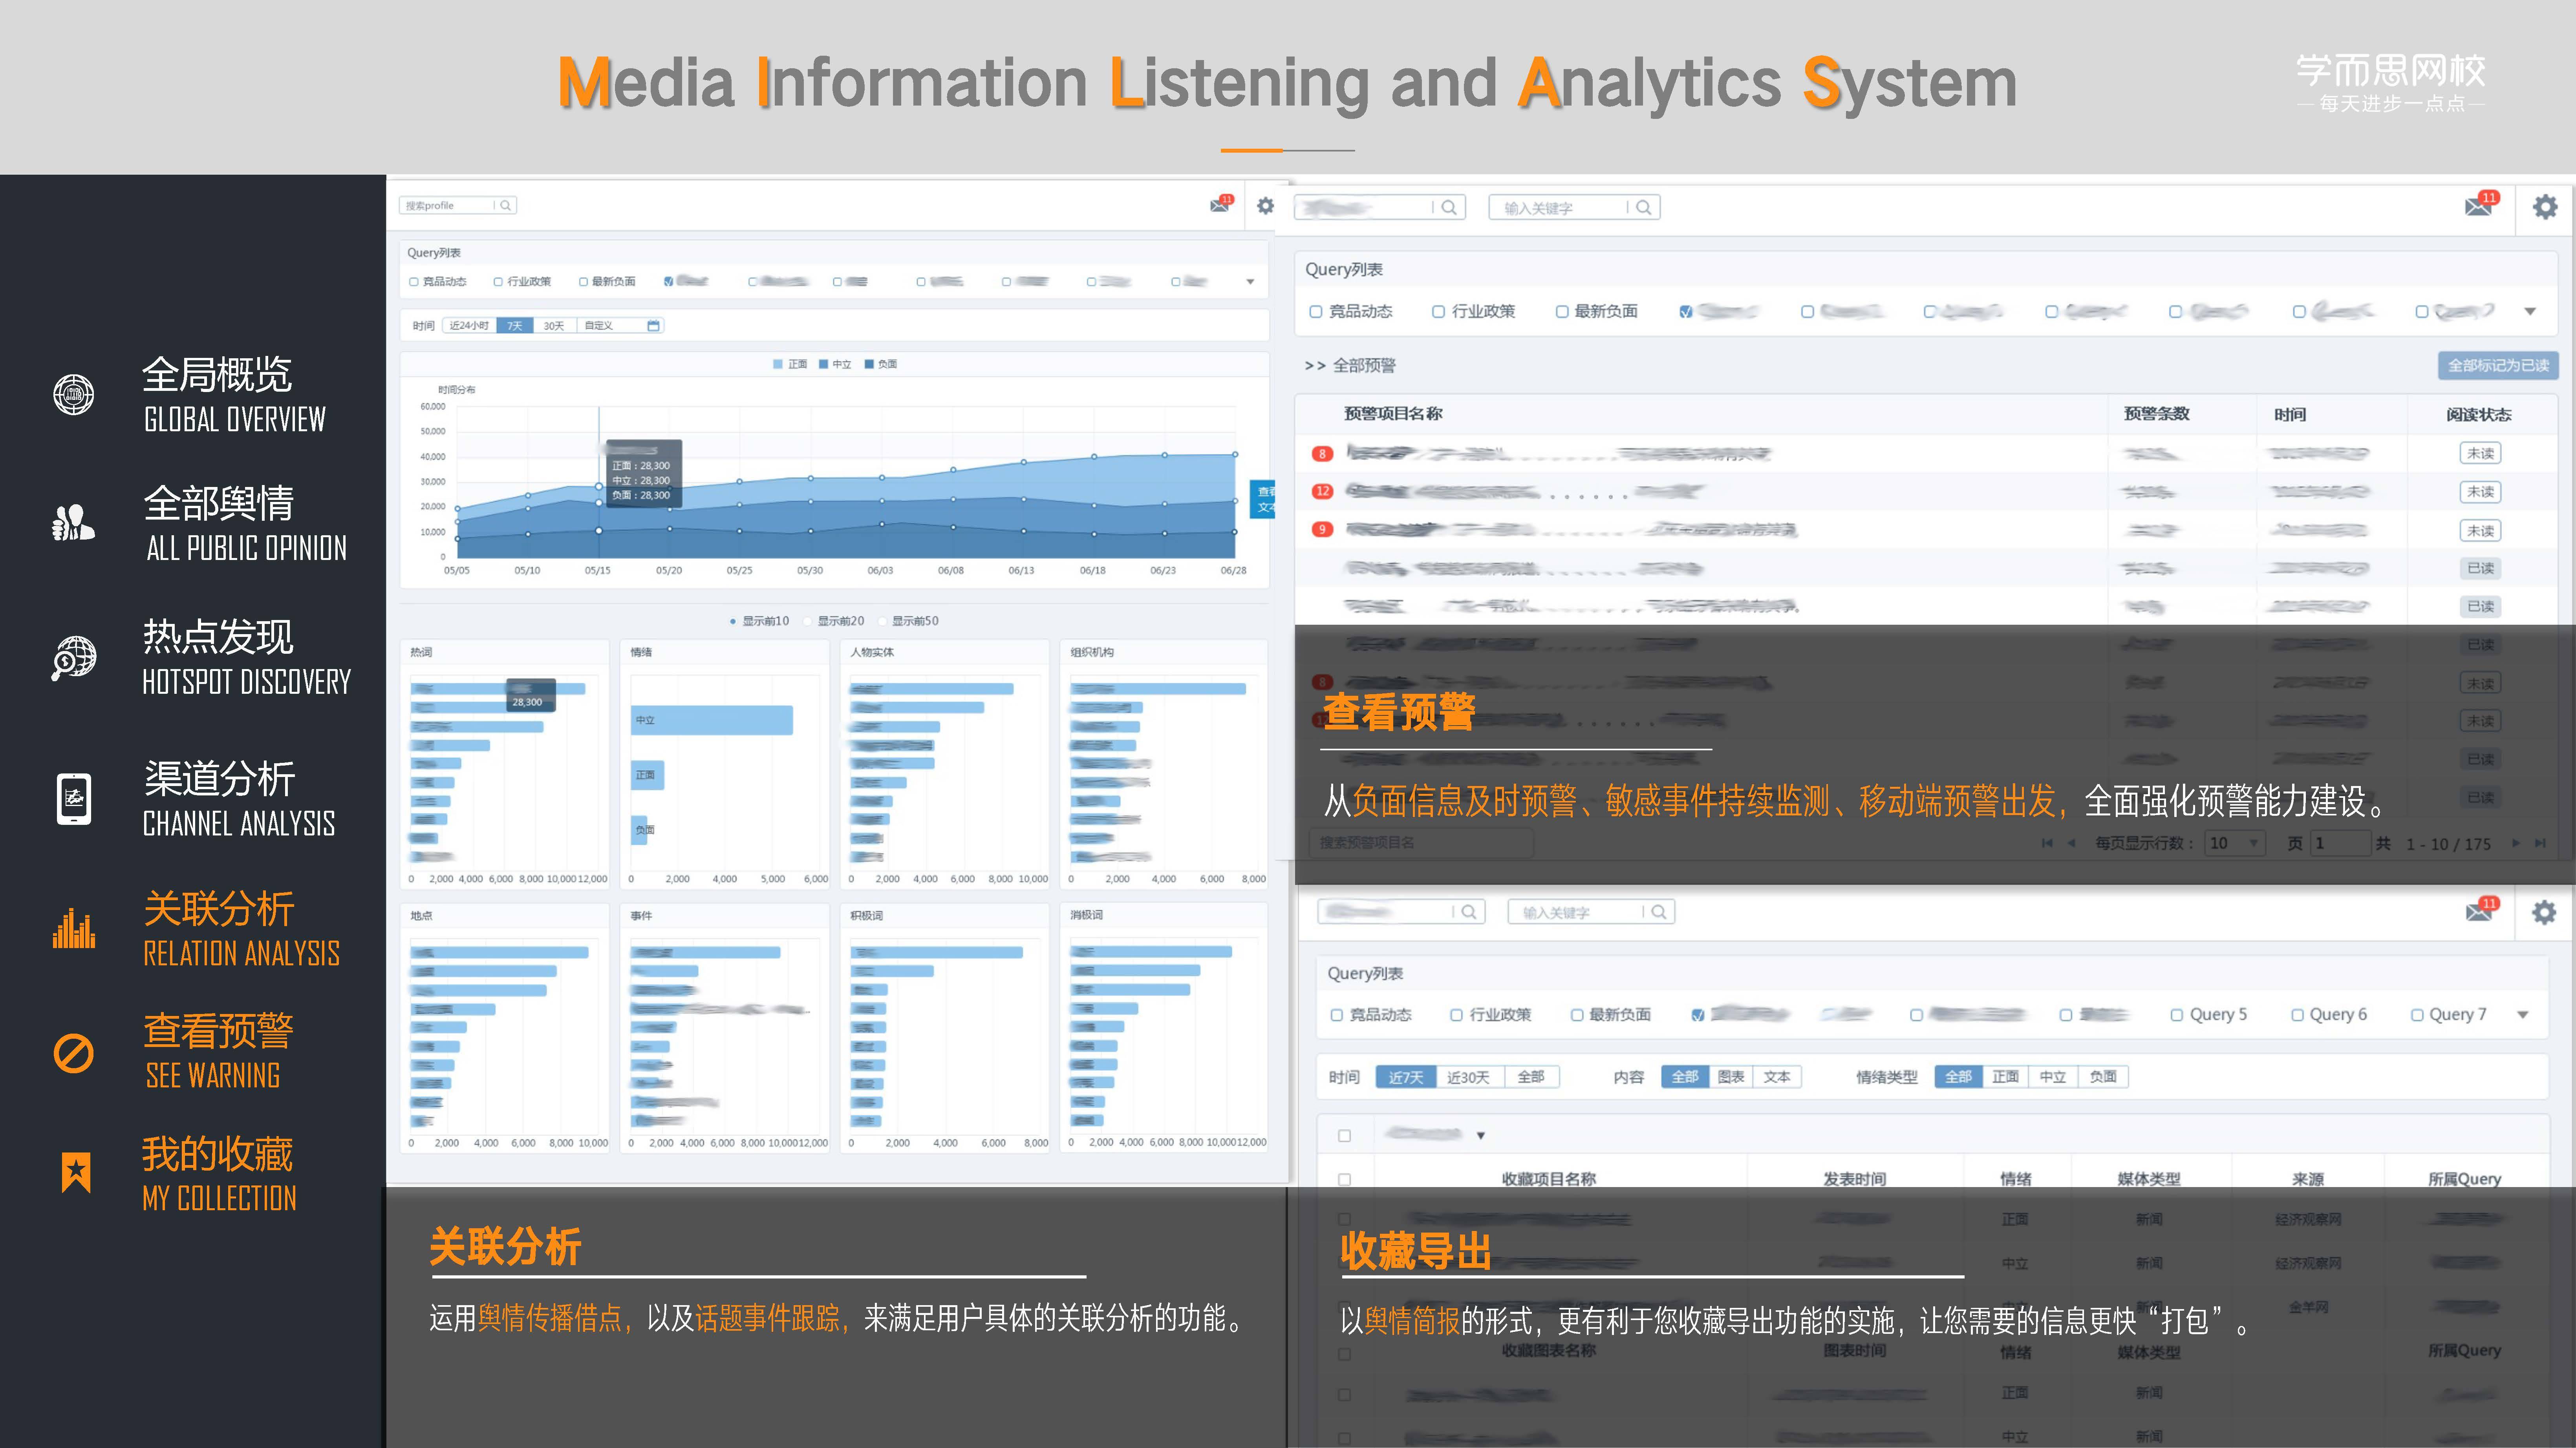Switch time filter to 近30天 in collection panel
The width and height of the screenshot is (2576, 1448).
(x=1468, y=1077)
